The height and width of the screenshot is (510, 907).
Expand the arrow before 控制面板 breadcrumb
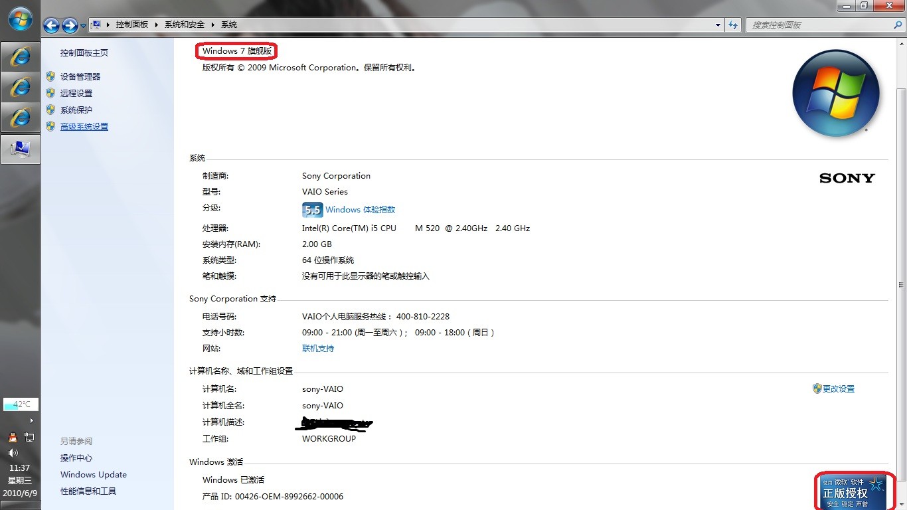click(108, 25)
